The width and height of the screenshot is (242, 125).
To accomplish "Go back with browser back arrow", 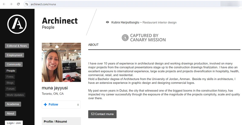I will 4,4.
